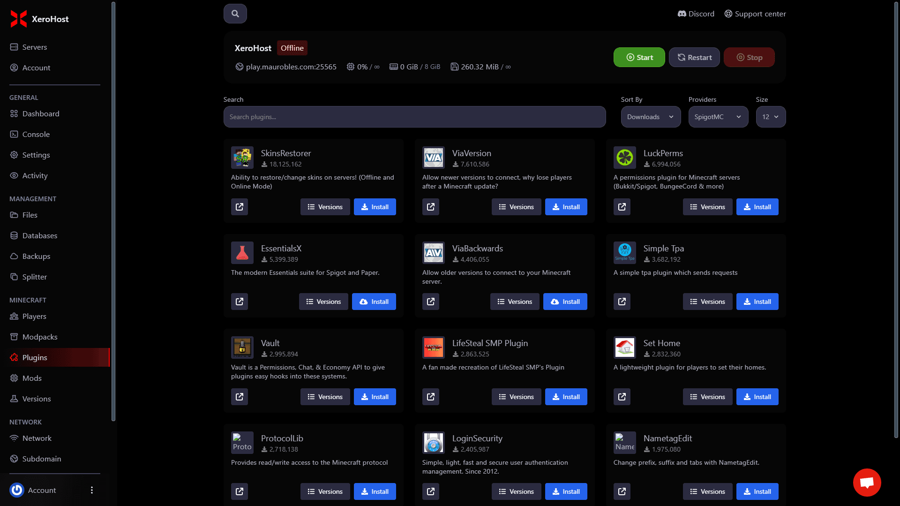Show Versions for EssentialsX
Image resolution: width=900 pixels, height=506 pixels.
[x=323, y=302]
